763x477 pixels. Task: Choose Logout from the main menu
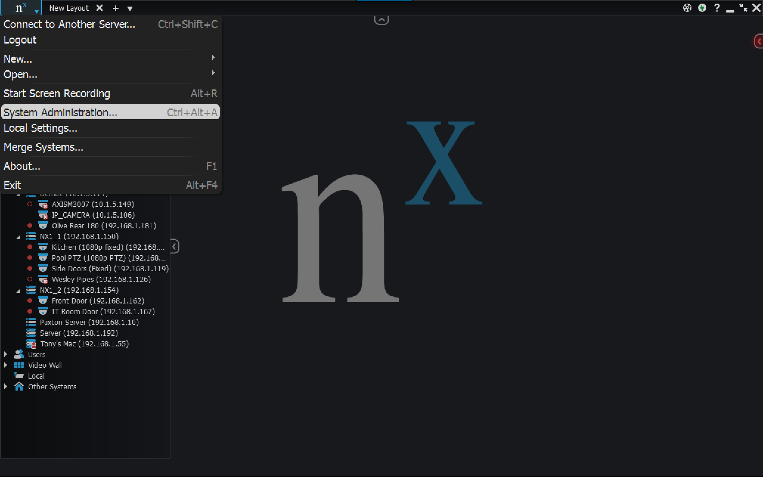click(x=110, y=40)
